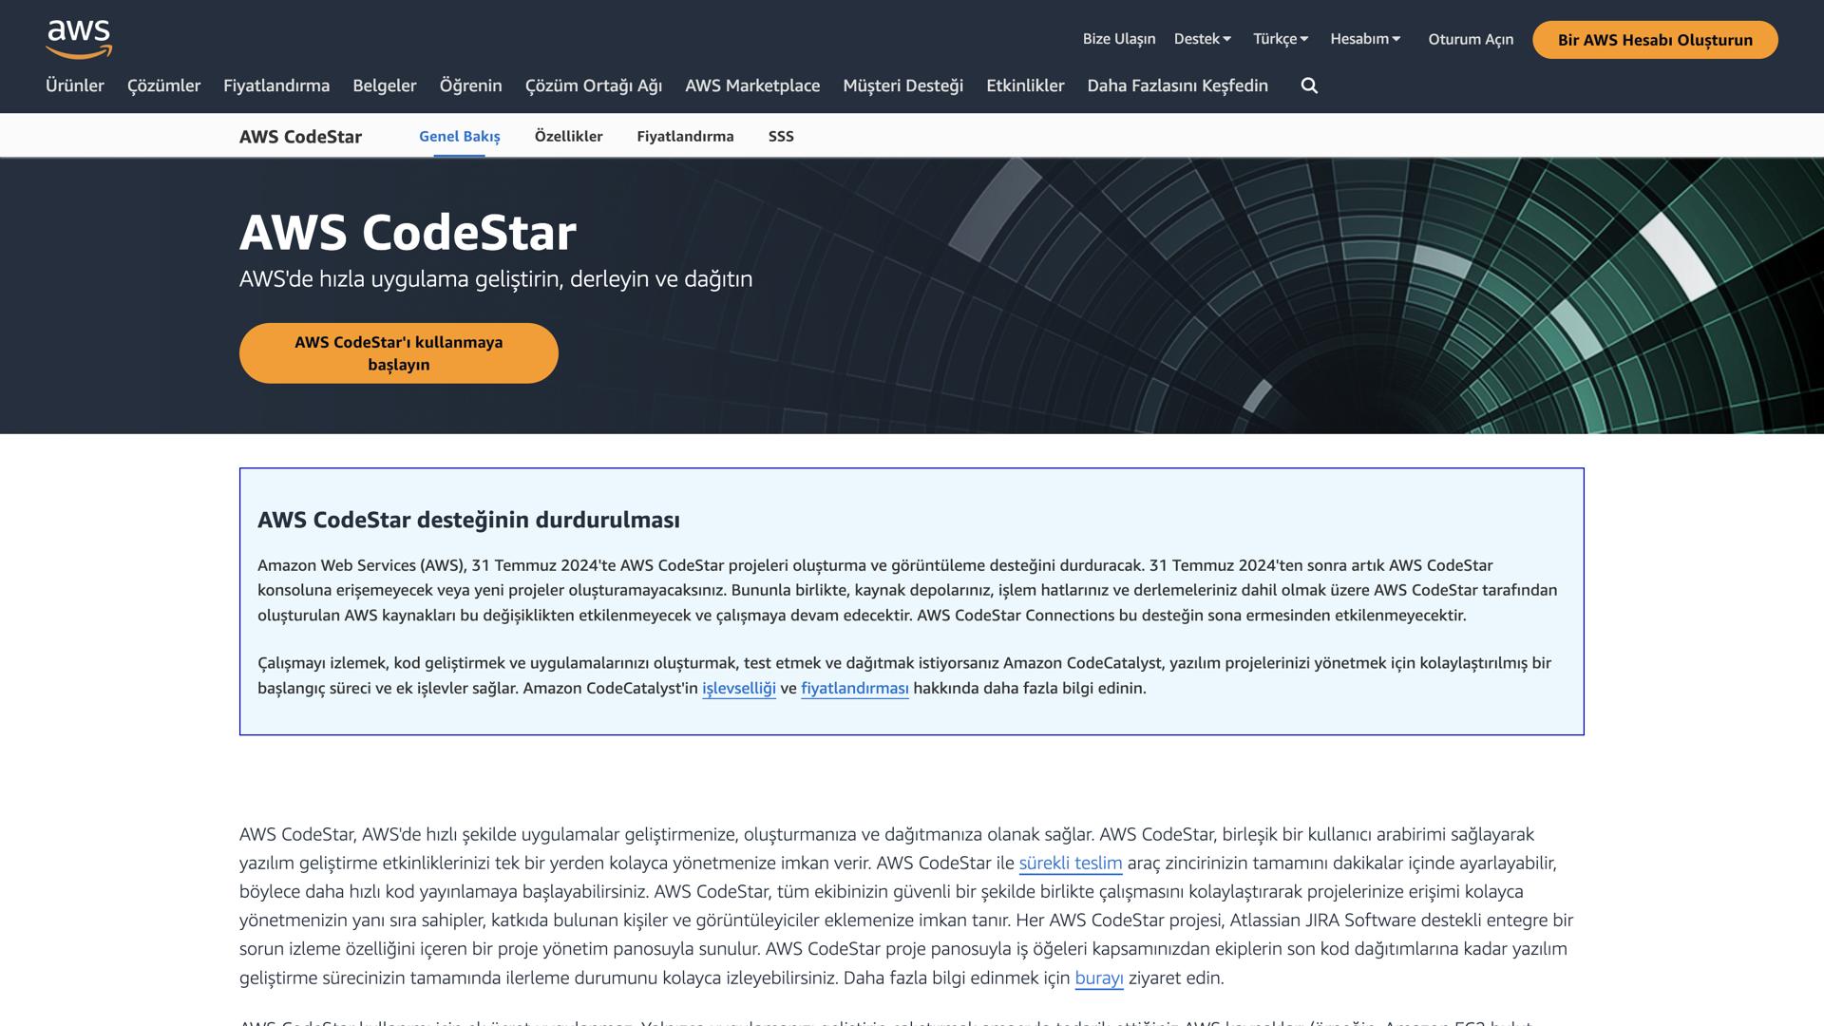This screenshot has width=1824, height=1026.
Task: Click the sürekli teslim link
Action: tap(1069, 864)
